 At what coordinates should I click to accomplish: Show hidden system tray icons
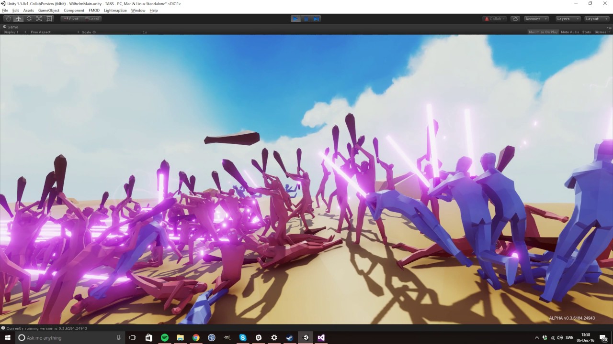click(537, 338)
